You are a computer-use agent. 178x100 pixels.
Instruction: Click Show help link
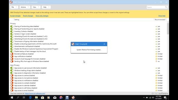pyautogui.click(x=162, y=16)
